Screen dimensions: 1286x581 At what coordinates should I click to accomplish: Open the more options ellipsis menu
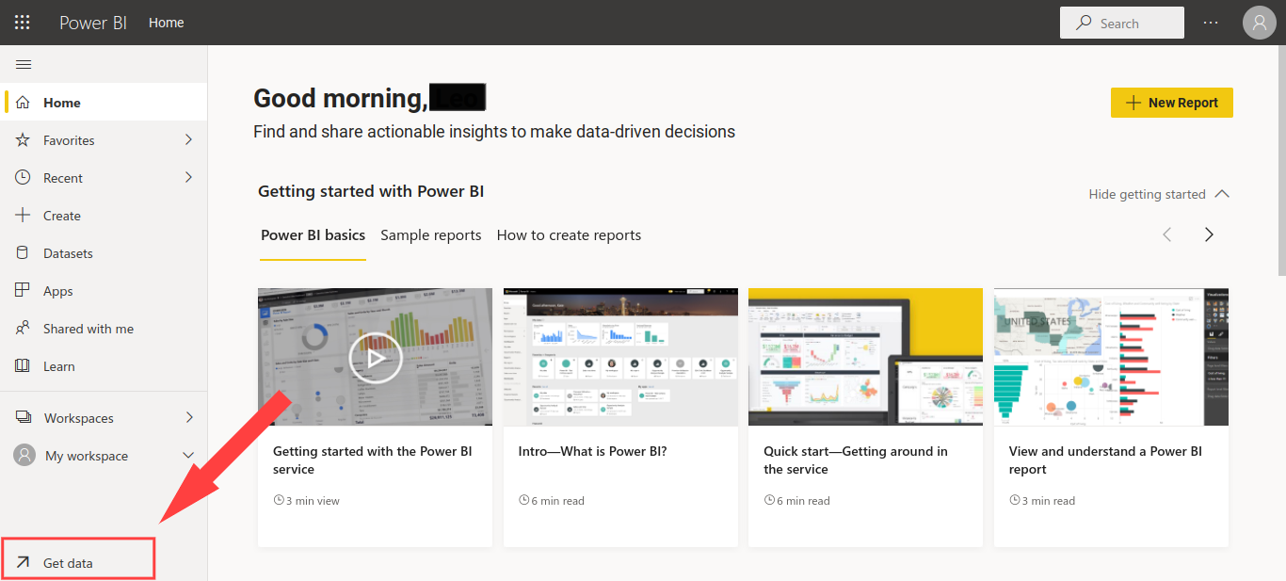click(x=1210, y=22)
